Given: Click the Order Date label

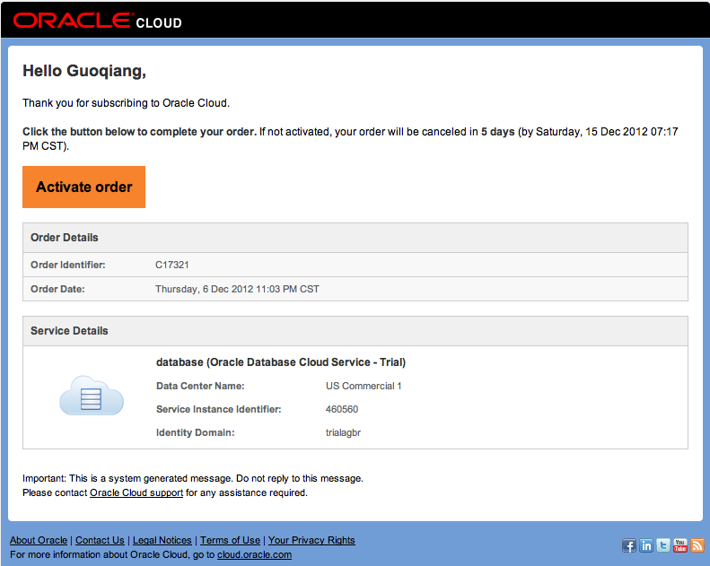Looking at the screenshot, I should click(x=57, y=289).
